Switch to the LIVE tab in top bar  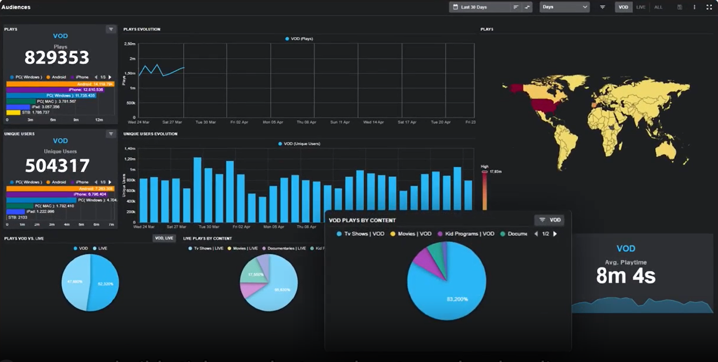click(641, 7)
